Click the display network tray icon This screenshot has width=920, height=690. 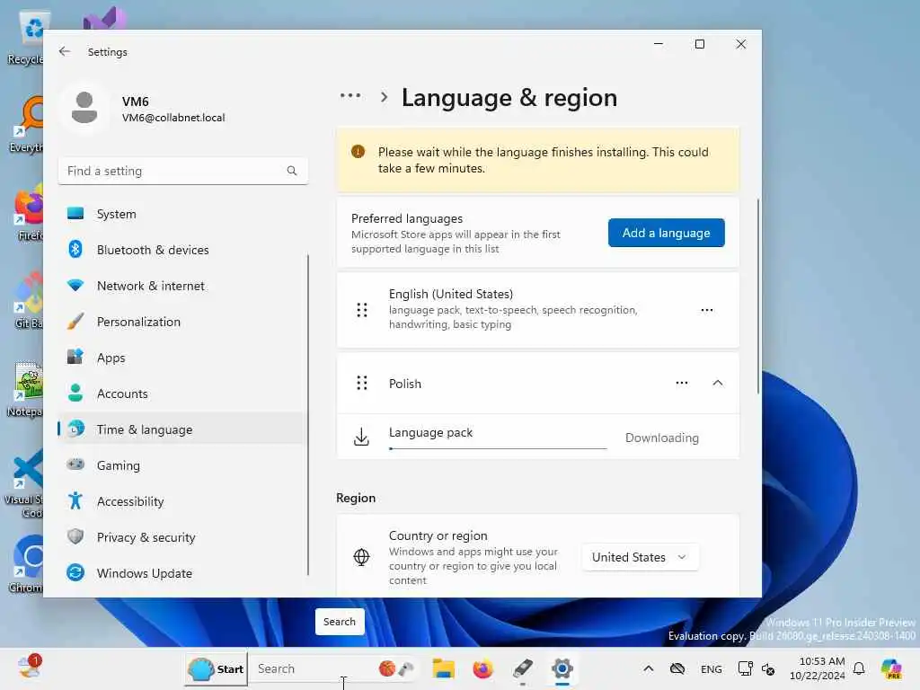tap(745, 668)
